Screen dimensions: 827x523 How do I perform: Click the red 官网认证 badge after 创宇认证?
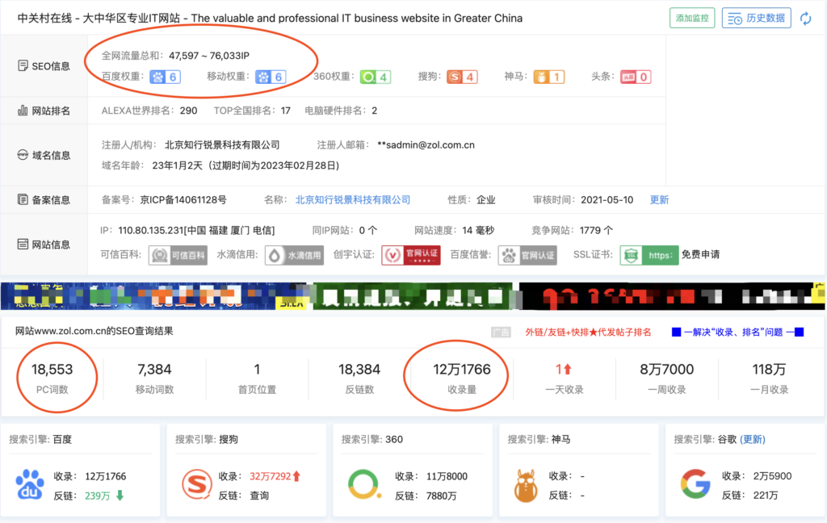coord(411,255)
